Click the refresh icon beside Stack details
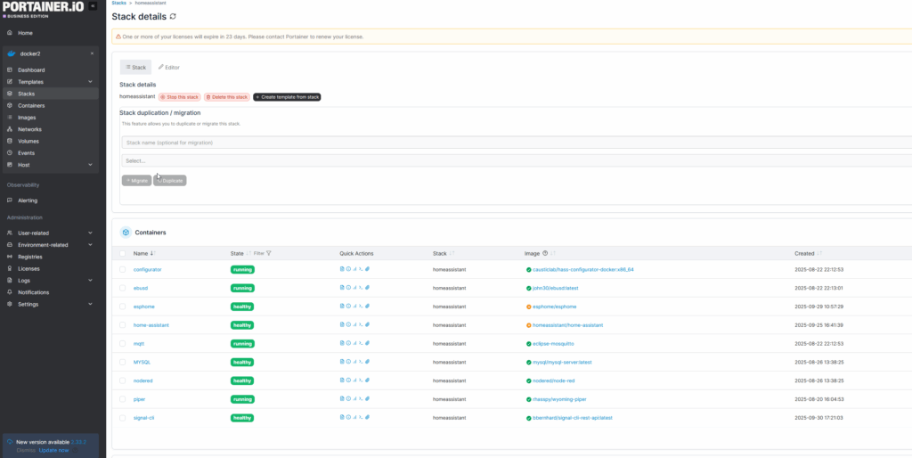Image resolution: width=912 pixels, height=458 pixels. [173, 16]
